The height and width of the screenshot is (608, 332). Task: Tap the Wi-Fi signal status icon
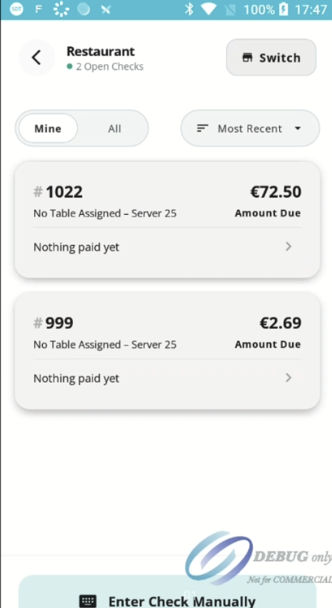[208, 9]
